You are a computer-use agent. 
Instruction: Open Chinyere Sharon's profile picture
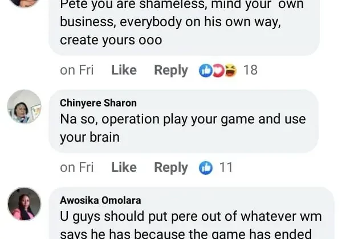24,106
